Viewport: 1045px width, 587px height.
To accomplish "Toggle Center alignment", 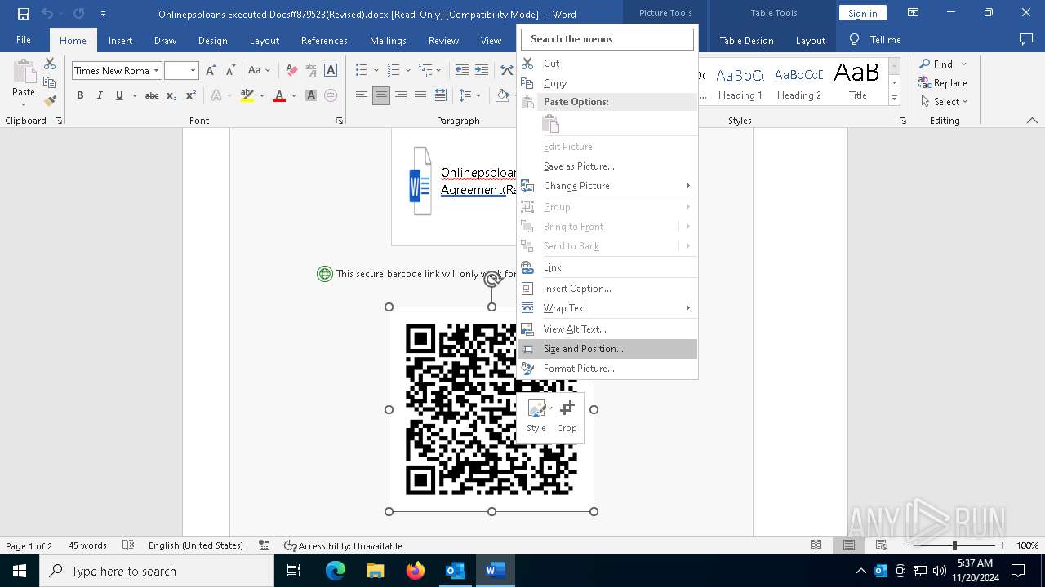I will (x=381, y=95).
